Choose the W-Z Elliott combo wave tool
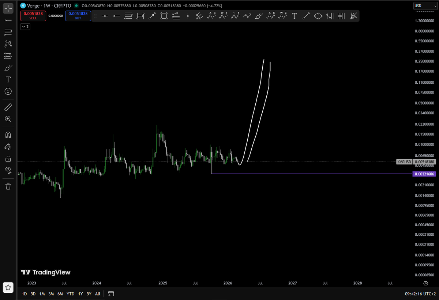The height and width of the screenshot is (300, 439). [x=283, y=16]
